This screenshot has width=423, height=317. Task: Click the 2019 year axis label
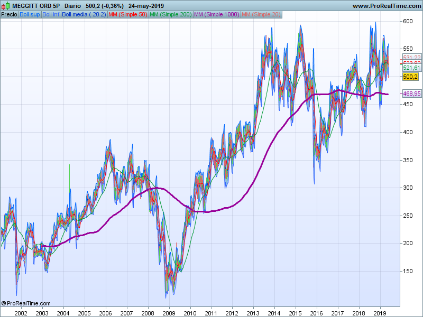pyautogui.click(x=380, y=313)
